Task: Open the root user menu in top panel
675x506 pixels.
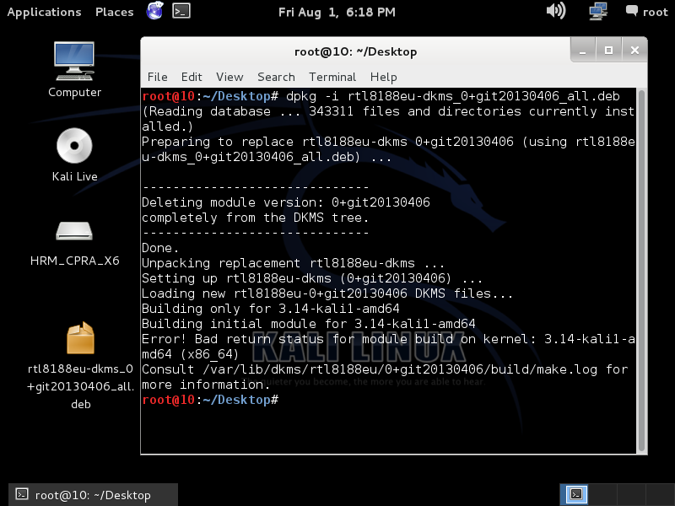Action: tap(656, 11)
